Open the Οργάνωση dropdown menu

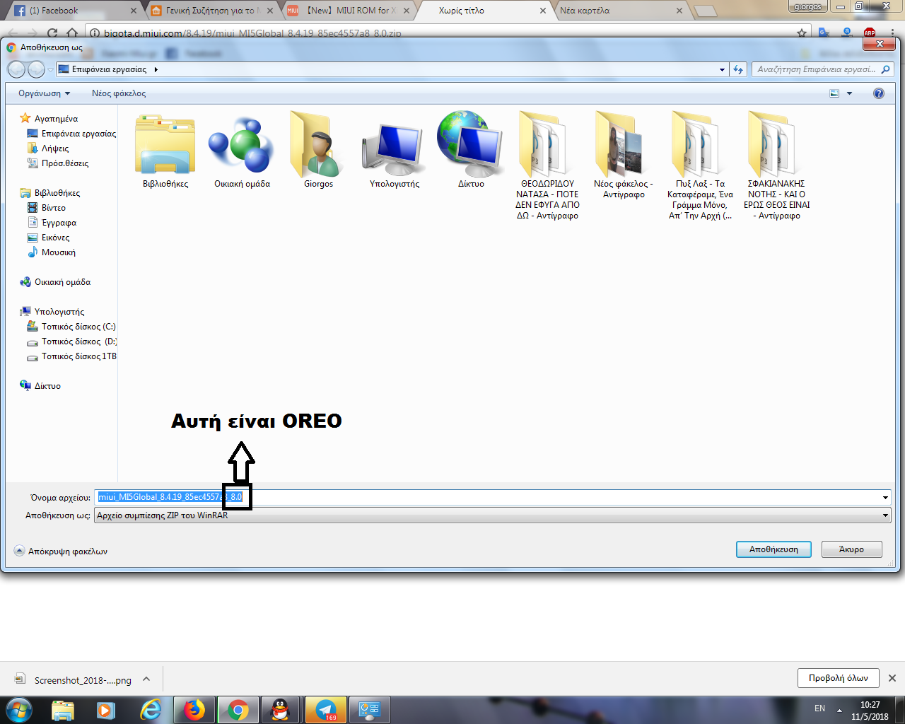45,93
